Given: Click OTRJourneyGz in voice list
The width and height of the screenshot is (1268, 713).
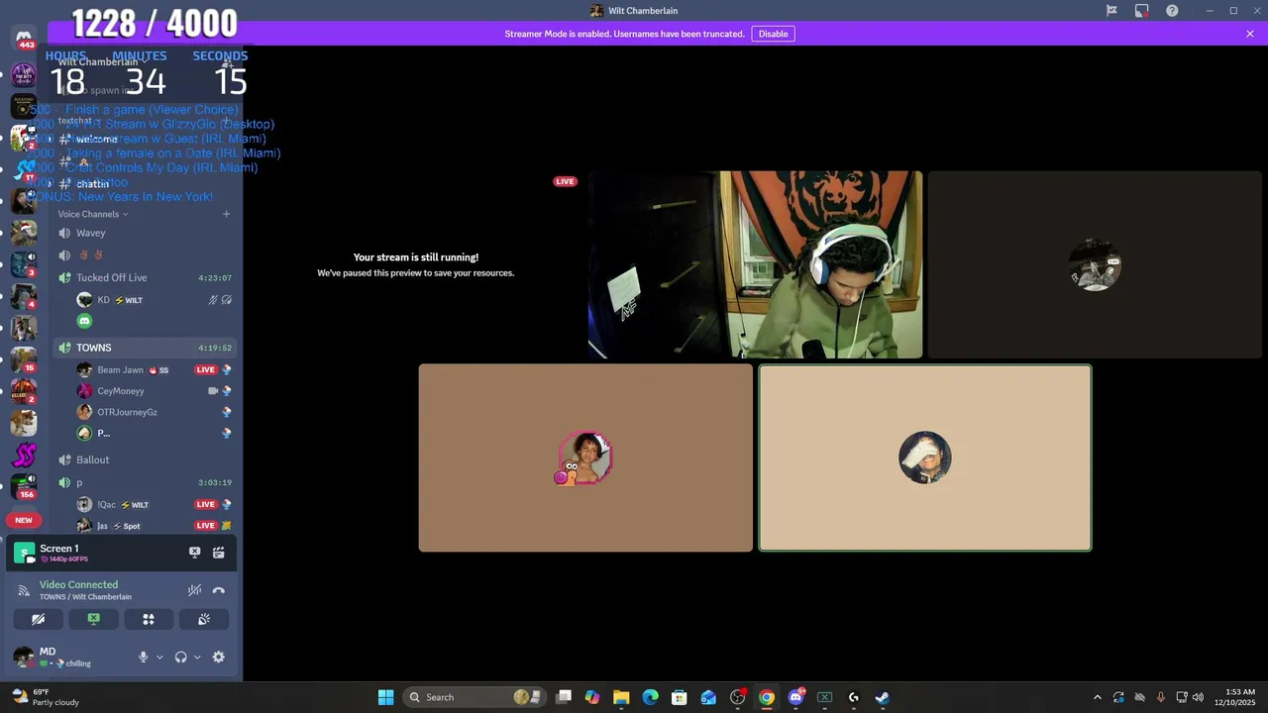Looking at the screenshot, I should (154, 412).
